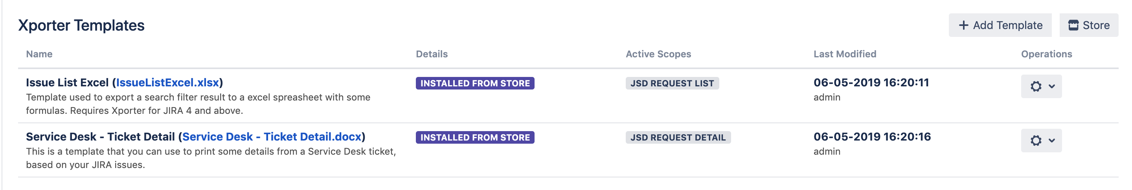1132x190 pixels.
Task: Click the gear icon for Service Desk template
Action: pos(1036,141)
